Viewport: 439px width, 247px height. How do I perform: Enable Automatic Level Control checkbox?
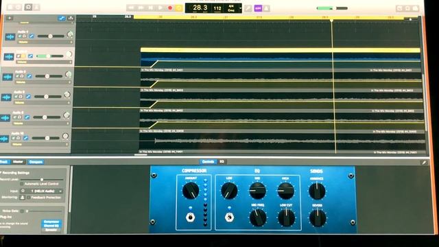[x=21, y=184]
